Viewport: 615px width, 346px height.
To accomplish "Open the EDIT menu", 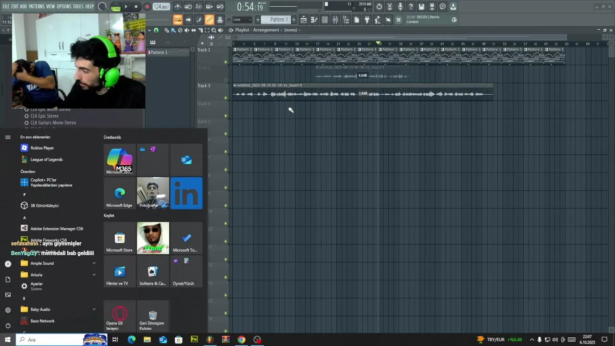I will click(15, 6).
